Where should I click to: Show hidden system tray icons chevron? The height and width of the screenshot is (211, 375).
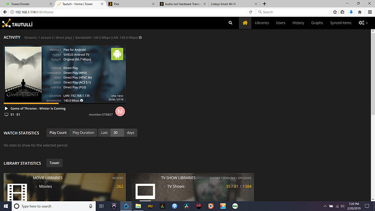tap(325, 206)
